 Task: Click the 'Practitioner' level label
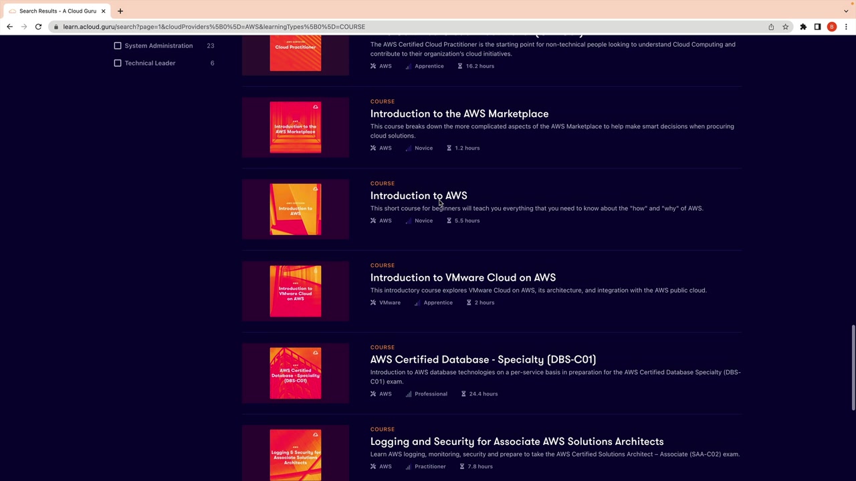coord(430,467)
